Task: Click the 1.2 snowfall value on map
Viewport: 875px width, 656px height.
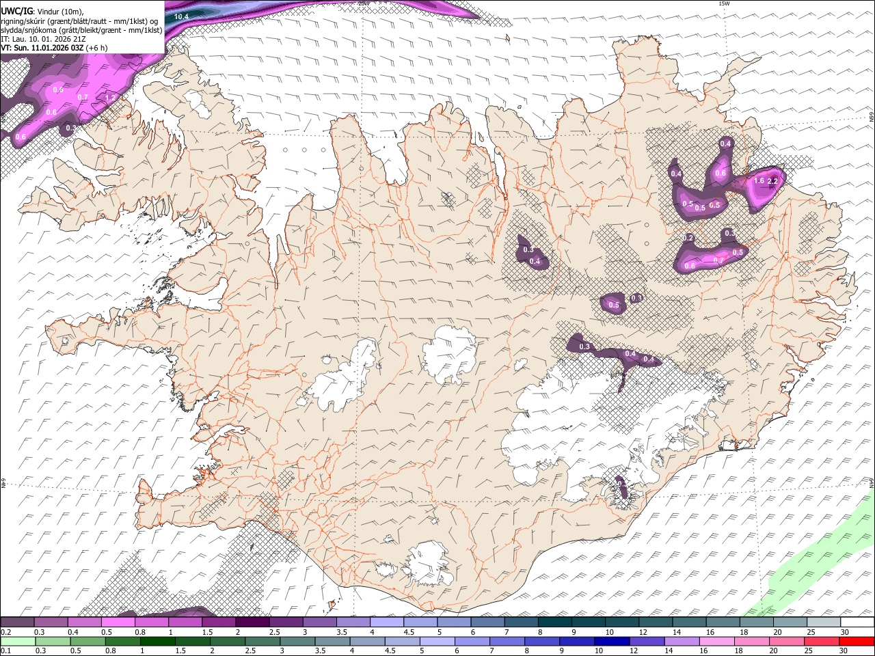Action: tap(110, 98)
